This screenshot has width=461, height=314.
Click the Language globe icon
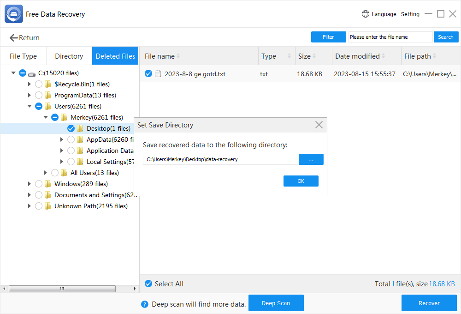click(x=365, y=14)
